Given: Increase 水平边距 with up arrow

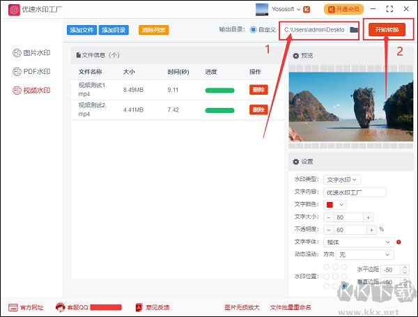Looking at the screenshot, I should point(405,268).
